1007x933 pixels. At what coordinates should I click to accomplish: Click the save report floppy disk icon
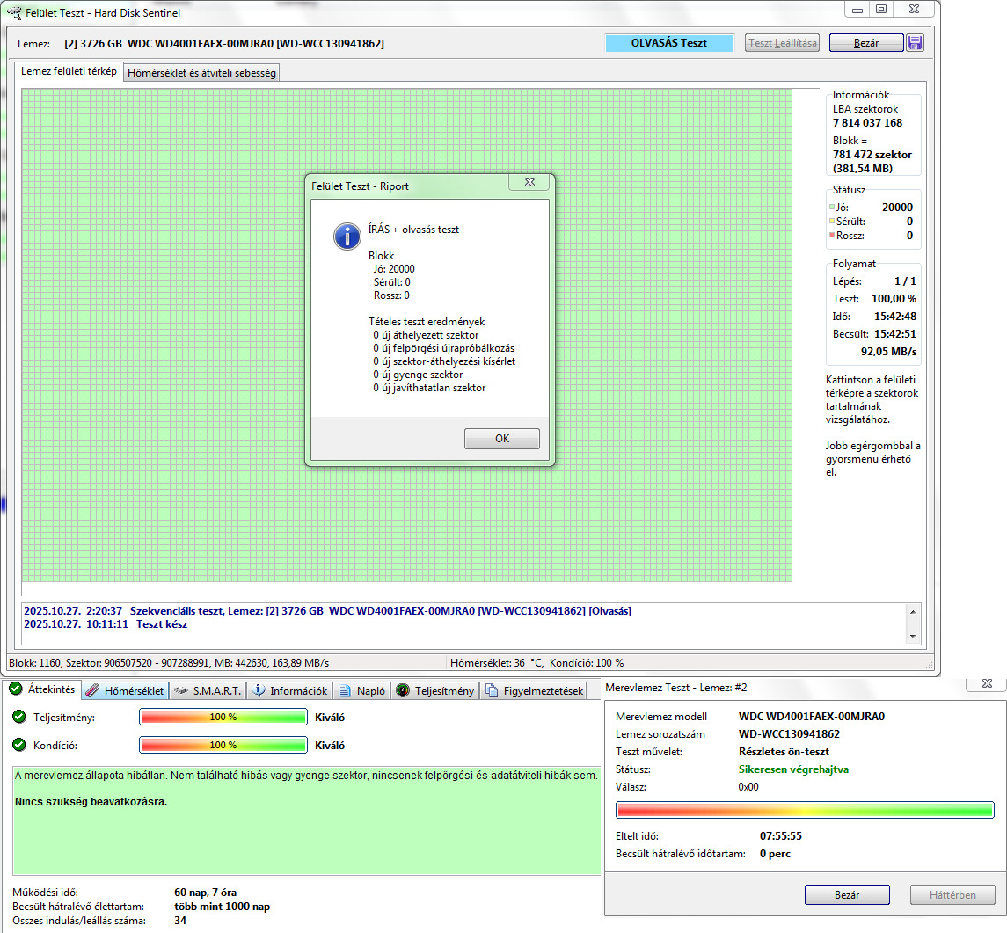915,43
